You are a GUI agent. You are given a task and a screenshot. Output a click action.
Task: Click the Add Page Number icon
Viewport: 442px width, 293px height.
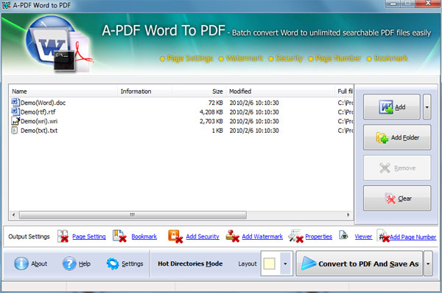(383, 236)
